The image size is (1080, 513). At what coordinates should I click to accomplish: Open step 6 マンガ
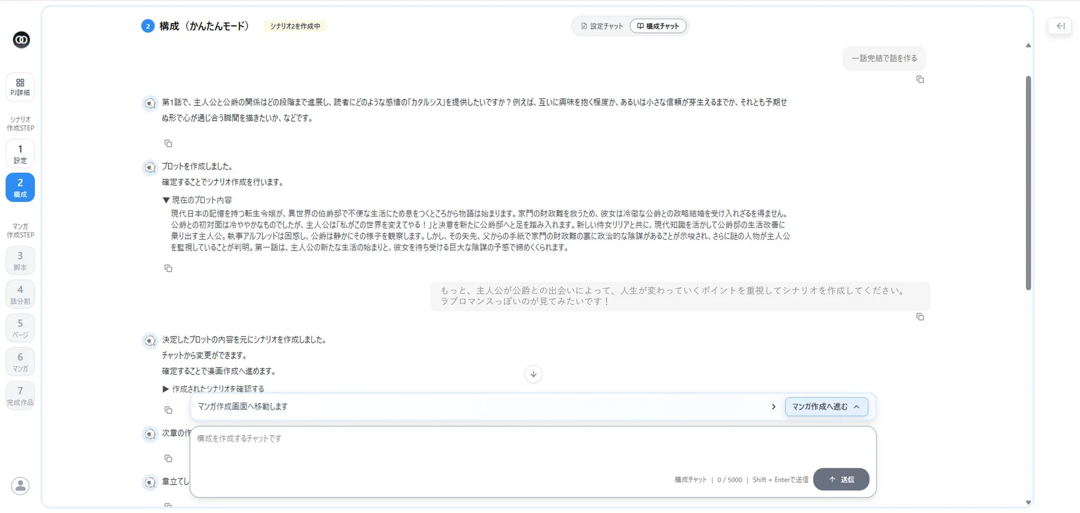20,362
